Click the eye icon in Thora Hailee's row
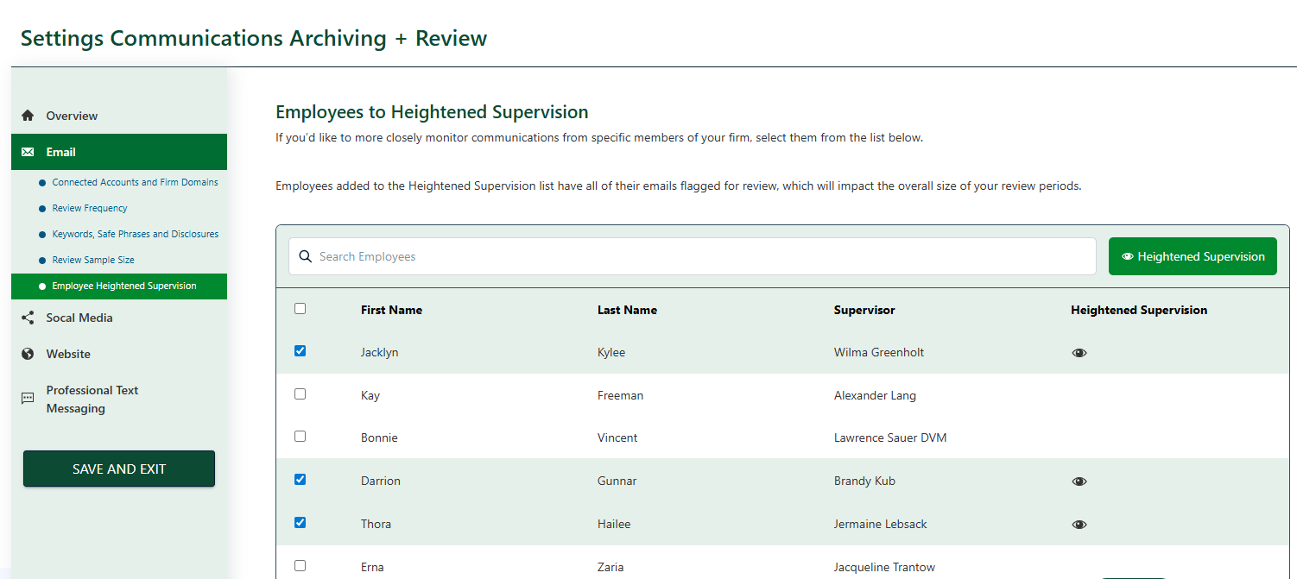The height and width of the screenshot is (579, 1297). [x=1079, y=525]
